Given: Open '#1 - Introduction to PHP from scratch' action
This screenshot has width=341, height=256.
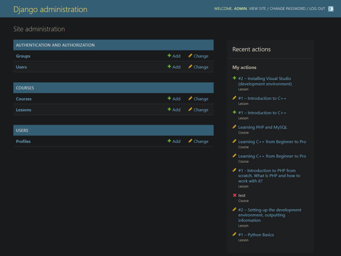Looking at the screenshot, I should [x=269, y=176].
